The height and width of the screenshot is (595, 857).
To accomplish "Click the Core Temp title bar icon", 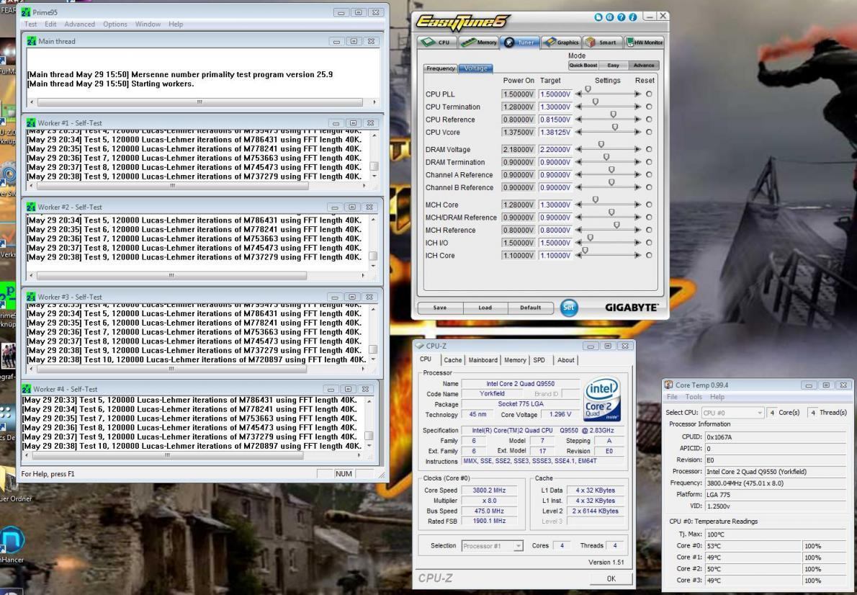I will coord(668,385).
